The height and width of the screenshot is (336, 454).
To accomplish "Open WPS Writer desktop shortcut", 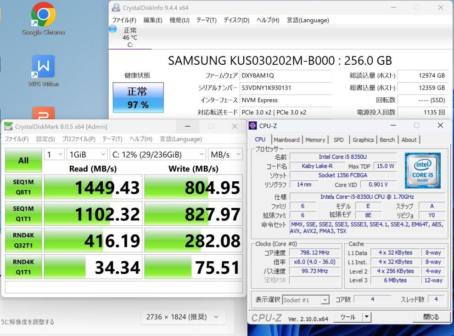I will (x=44, y=70).
